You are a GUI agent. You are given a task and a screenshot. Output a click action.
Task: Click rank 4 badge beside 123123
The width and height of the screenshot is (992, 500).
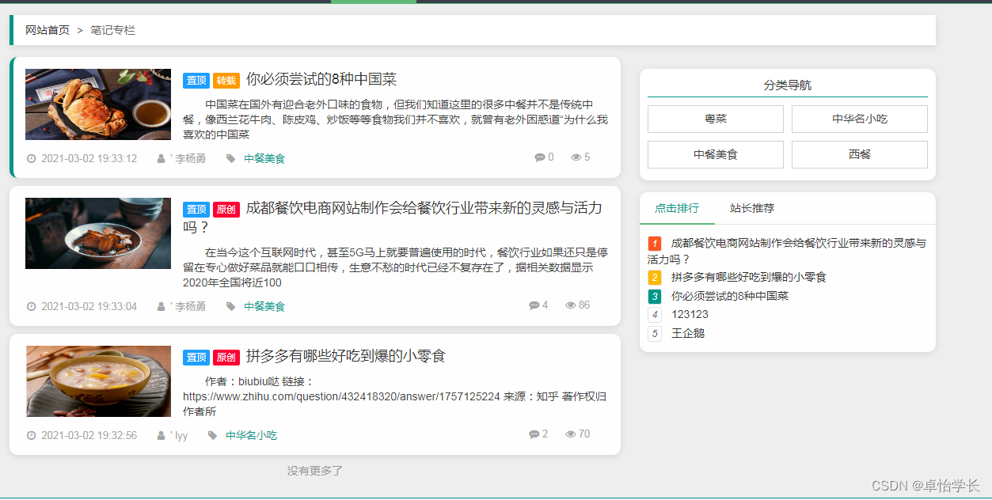[655, 315]
